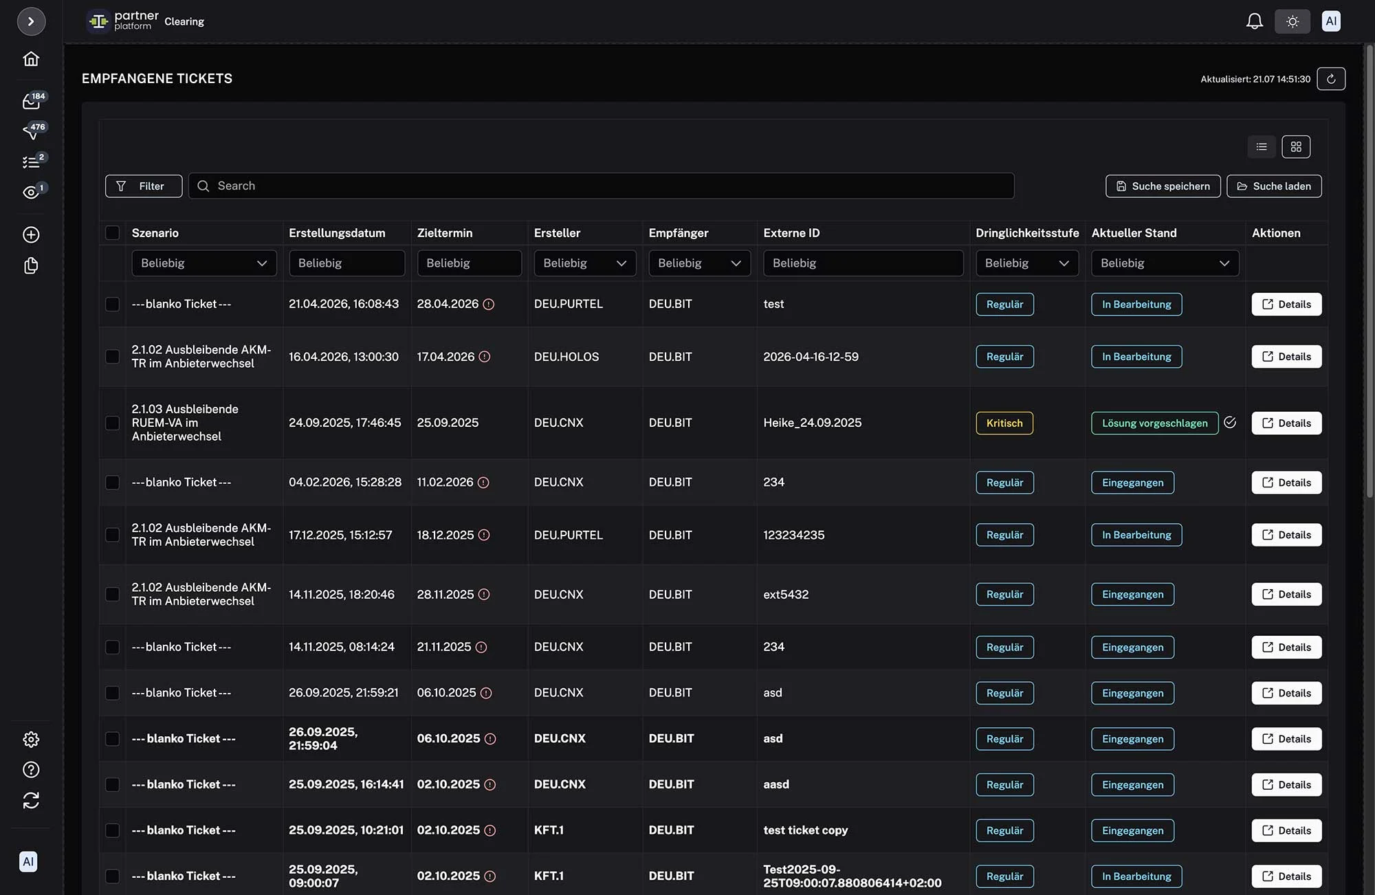Tick the select-all checkbox in header
Image resolution: width=1375 pixels, height=895 pixels.
112,232
